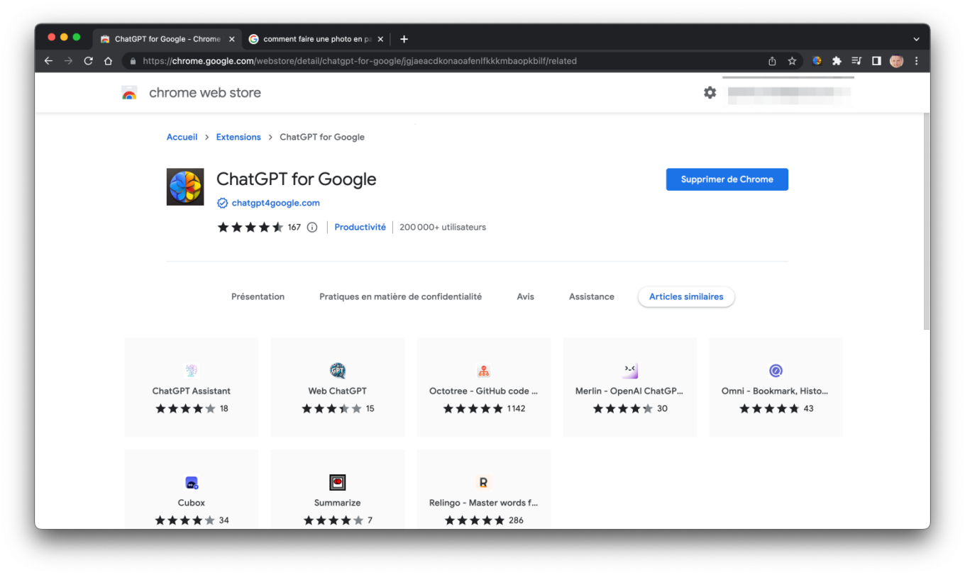The height and width of the screenshot is (575, 965).
Task: Open the Productivité category link
Action: [x=360, y=228]
